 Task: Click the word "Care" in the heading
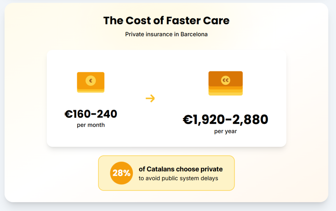click(x=218, y=21)
